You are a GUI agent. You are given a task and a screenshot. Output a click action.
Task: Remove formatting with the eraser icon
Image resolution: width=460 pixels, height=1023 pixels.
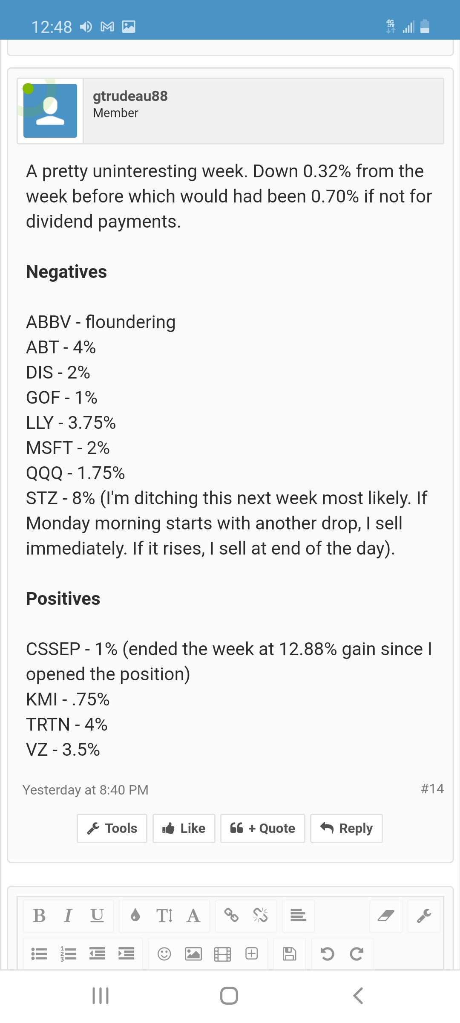386,915
